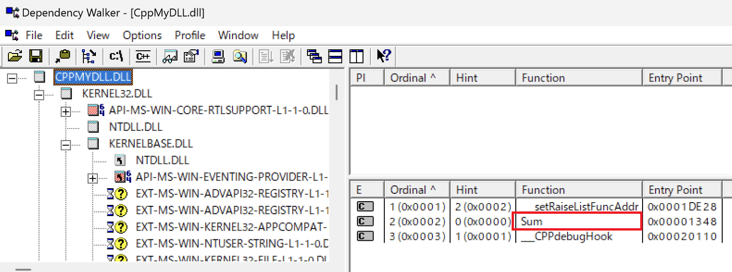Viewport: 732px width, 272px height.
Task: Open the module Properties icon
Action: 191,56
